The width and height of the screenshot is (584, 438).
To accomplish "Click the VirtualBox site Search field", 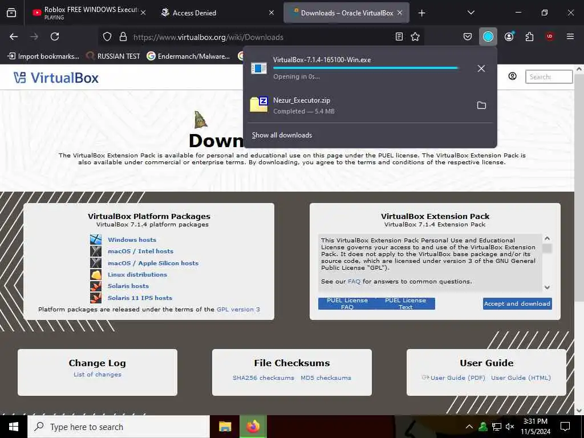I will (x=549, y=77).
